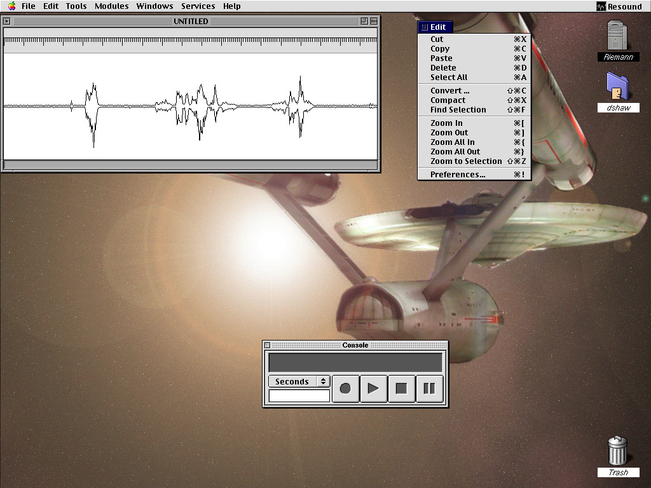Viewport: 651px width, 488px height.
Task: Choose Copy from the Edit menu
Action: point(474,48)
